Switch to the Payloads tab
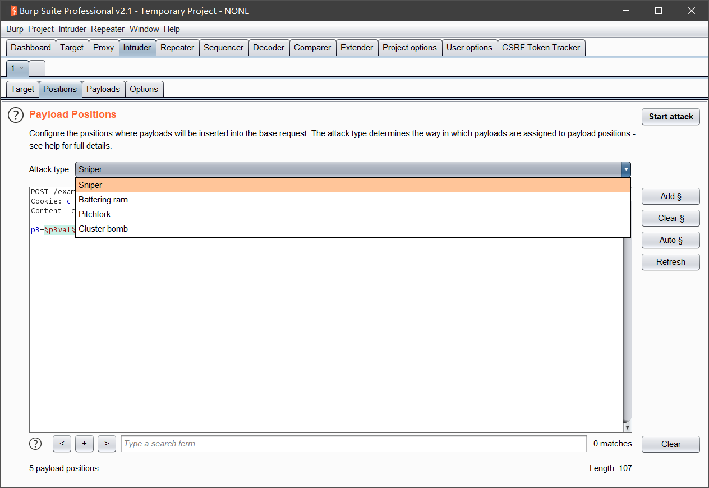This screenshot has height=488, width=709. click(103, 89)
